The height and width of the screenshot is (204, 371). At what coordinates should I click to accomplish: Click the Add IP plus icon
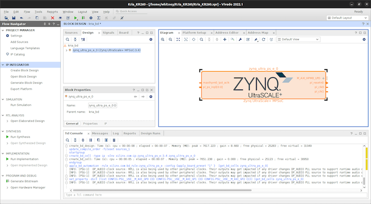point(225,40)
